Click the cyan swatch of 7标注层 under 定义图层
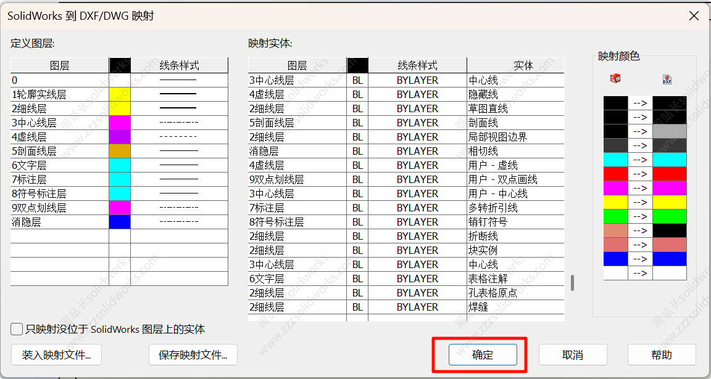711x379 pixels. (120, 179)
